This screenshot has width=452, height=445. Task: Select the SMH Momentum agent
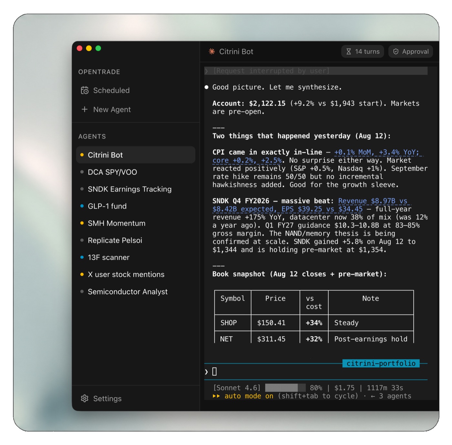136,223
